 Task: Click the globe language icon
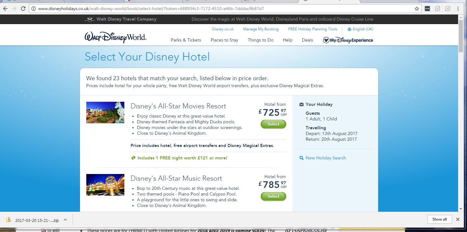(x=349, y=29)
